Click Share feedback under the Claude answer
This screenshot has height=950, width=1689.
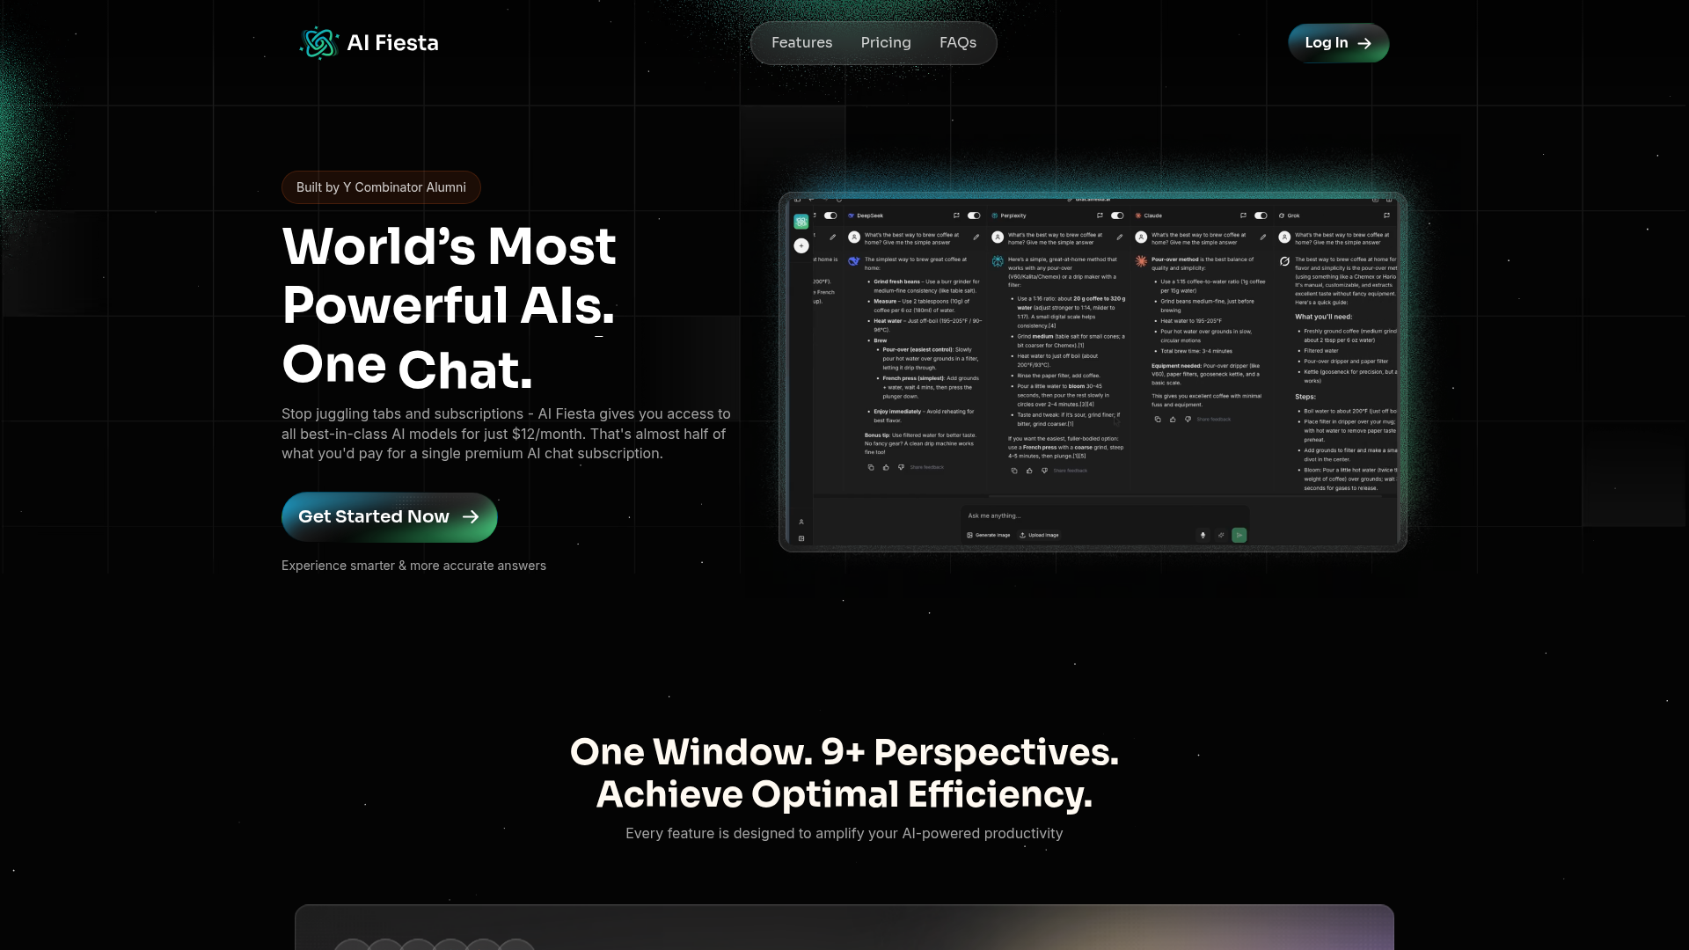click(1213, 420)
